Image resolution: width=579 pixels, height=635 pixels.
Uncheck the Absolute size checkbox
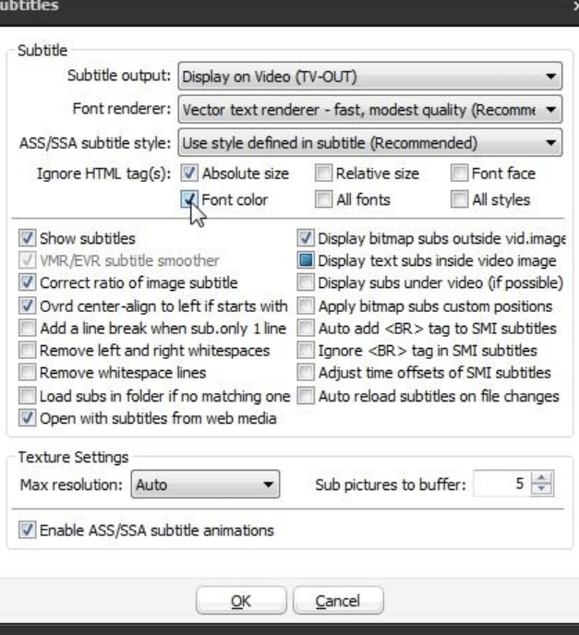[x=189, y=173]
